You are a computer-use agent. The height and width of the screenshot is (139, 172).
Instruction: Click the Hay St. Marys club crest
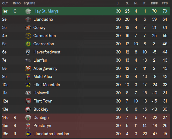28,11
